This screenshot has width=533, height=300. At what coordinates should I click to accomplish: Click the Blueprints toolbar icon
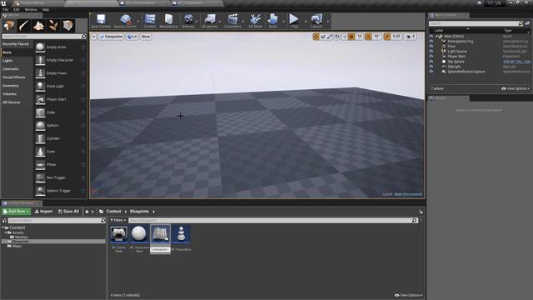tap(210, 19)
